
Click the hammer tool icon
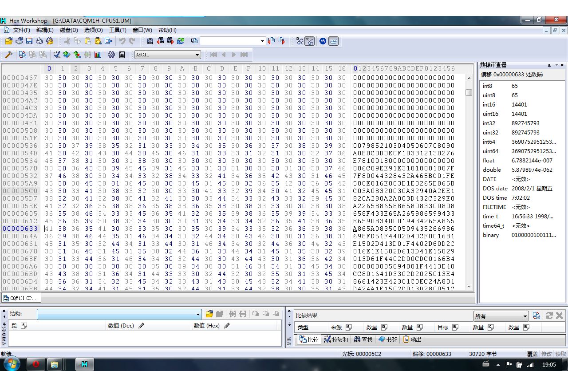coord(8,55)
